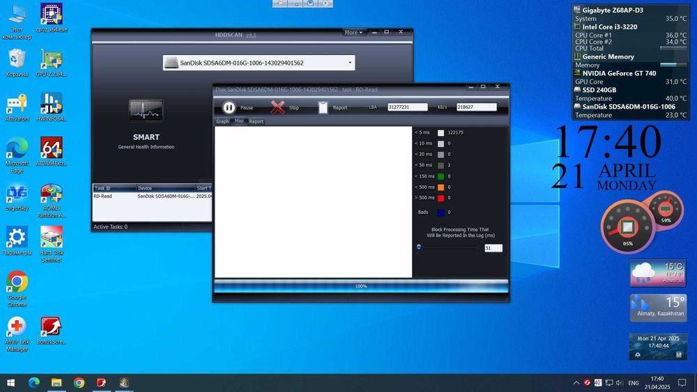Click the Almaty, Kazakhstan weather widget
Image resolution: width=697 pixels, height=392 pixels.
(x=658, y=307)
